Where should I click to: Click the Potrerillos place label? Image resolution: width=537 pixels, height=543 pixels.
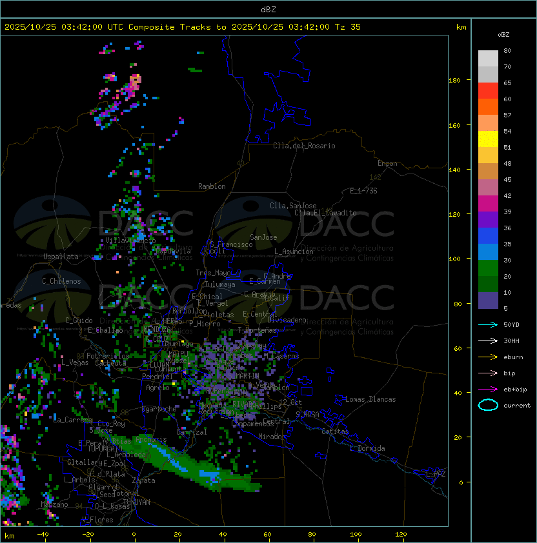pyautogui.click(x=108, y=356)
